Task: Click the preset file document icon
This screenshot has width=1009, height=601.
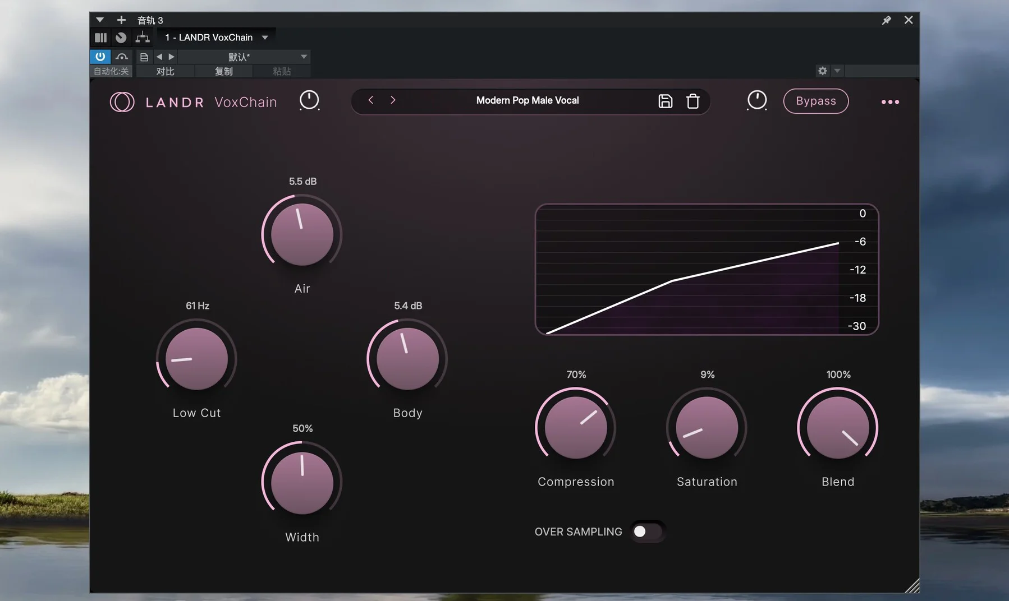Action: coord(144,57)
